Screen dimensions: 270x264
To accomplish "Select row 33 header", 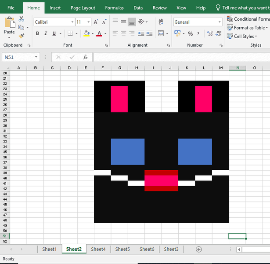I will tap(5, 142).
